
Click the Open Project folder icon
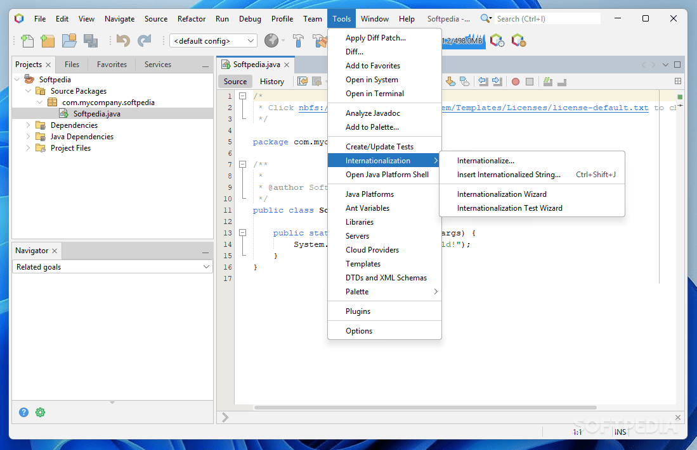pyautogui.click(x=69, y=41)
